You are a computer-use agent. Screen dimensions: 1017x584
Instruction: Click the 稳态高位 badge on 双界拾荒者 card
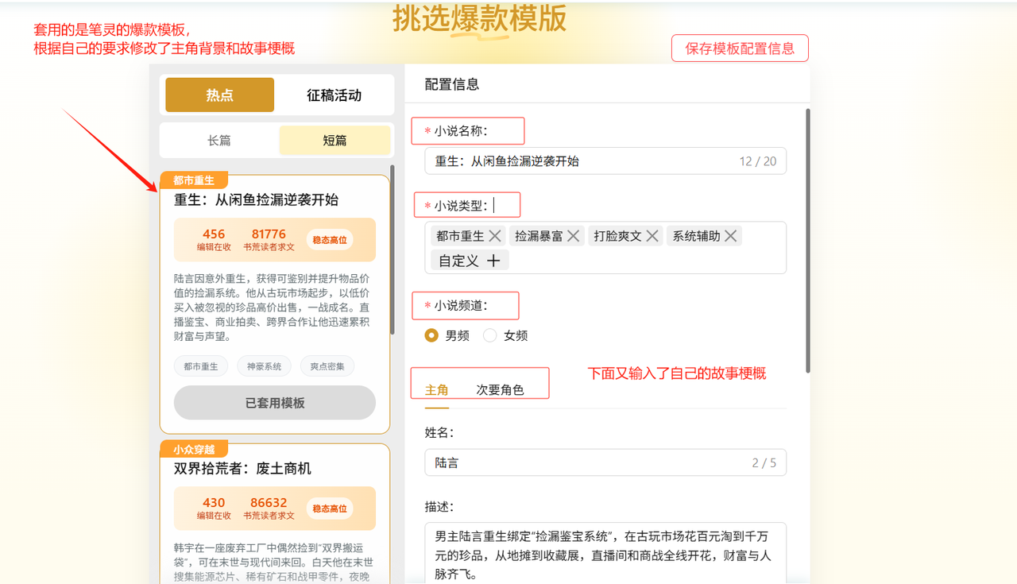pos(330,509)
